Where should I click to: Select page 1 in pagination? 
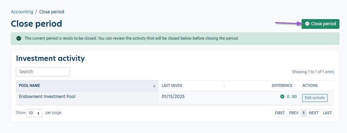point(304,113)
